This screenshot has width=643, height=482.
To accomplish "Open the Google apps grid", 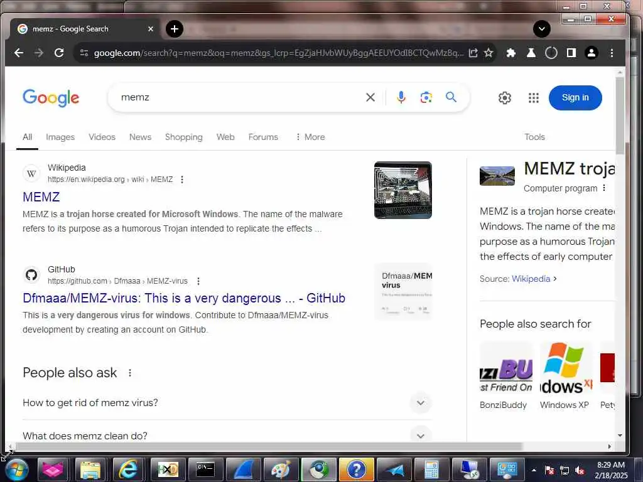I will click(534, 98).
